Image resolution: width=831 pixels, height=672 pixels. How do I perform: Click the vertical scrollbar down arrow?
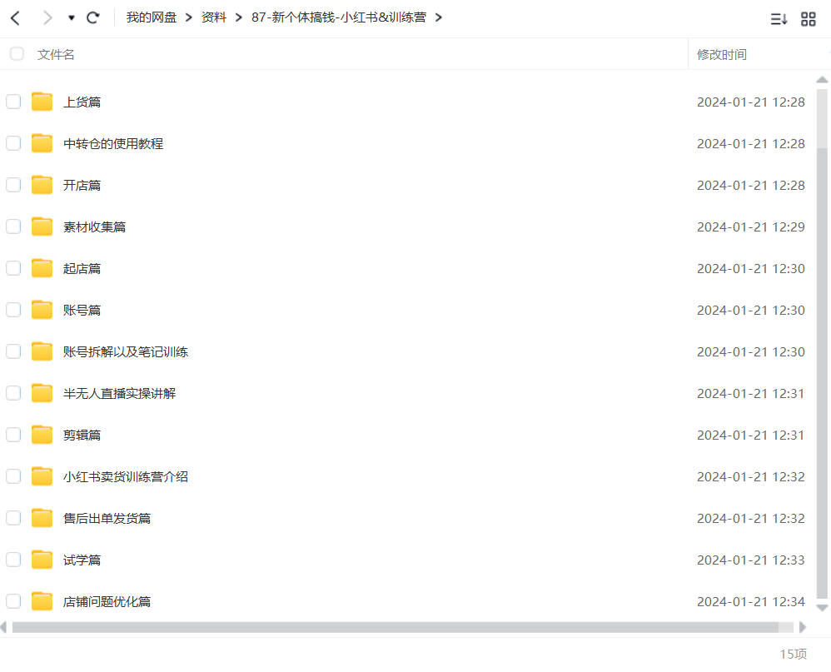coord(822,608)
